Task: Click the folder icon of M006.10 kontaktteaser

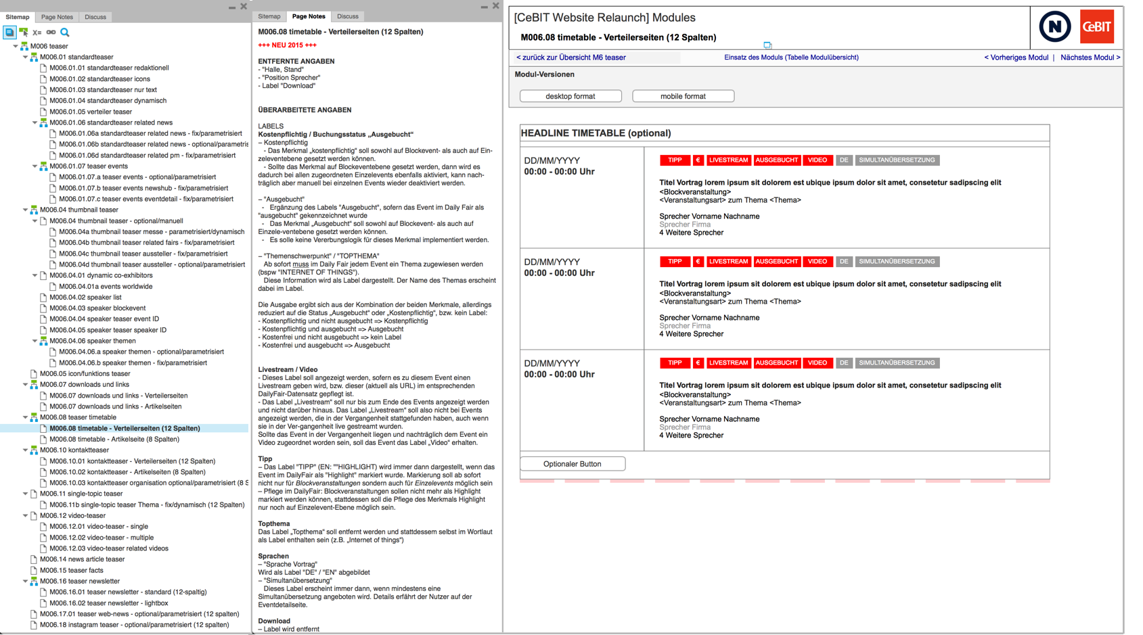Action: coord(34,450)
